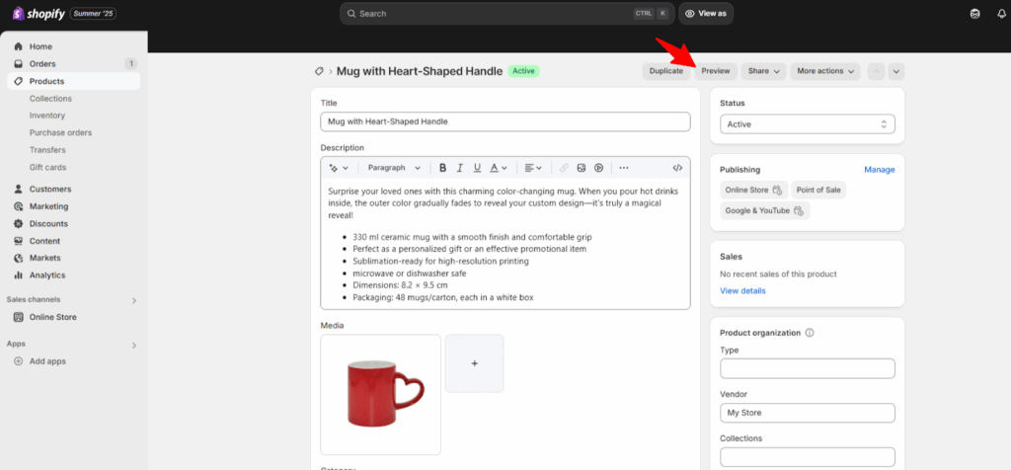Click the insert video icon
Image resolution: width=1011 pixels, height=470 pixels.
coord(598,168)
